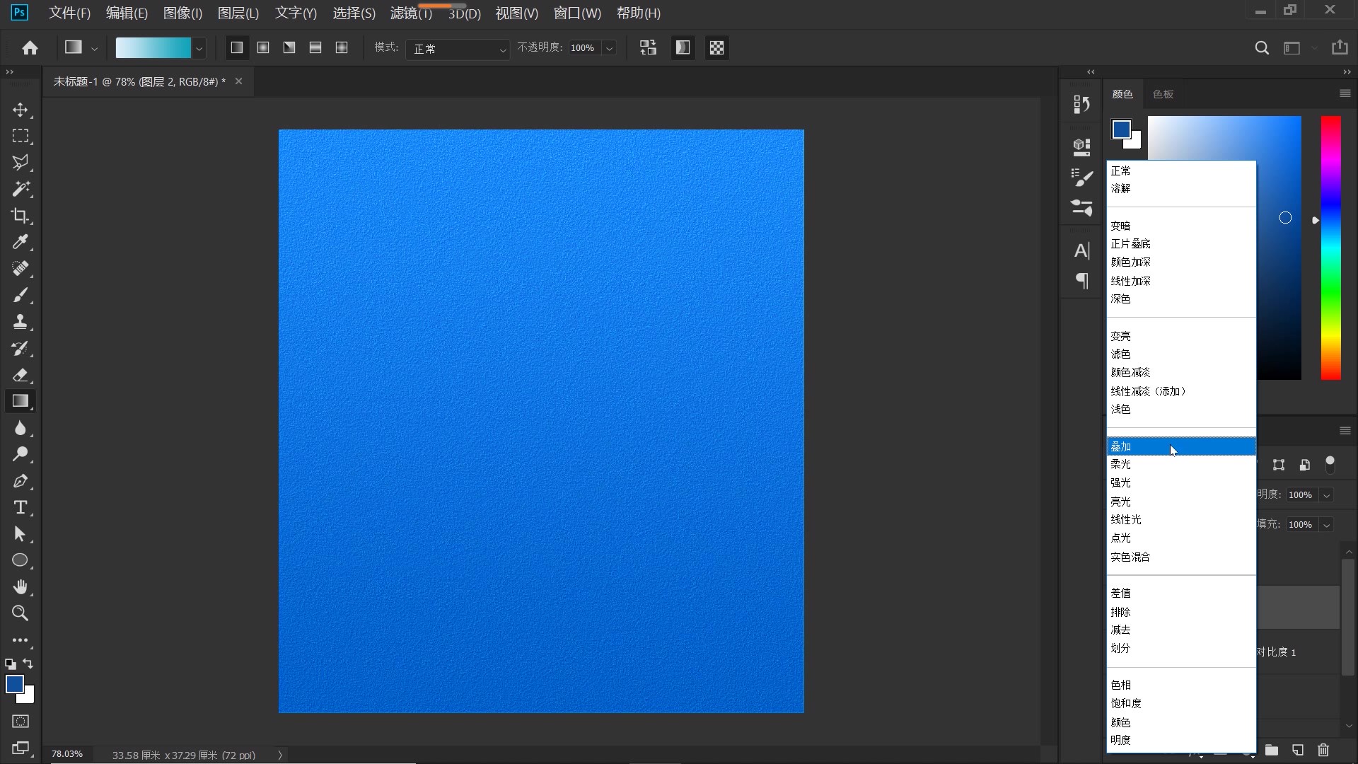Switch to the 色板 tab
This screenshot has width=1358, height=764.
coord(1163,94)
